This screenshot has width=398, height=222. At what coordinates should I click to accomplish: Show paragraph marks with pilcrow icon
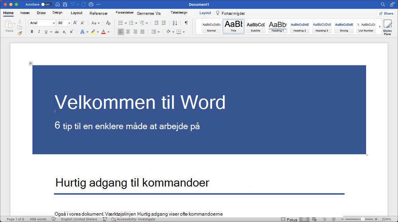[186, 23]
